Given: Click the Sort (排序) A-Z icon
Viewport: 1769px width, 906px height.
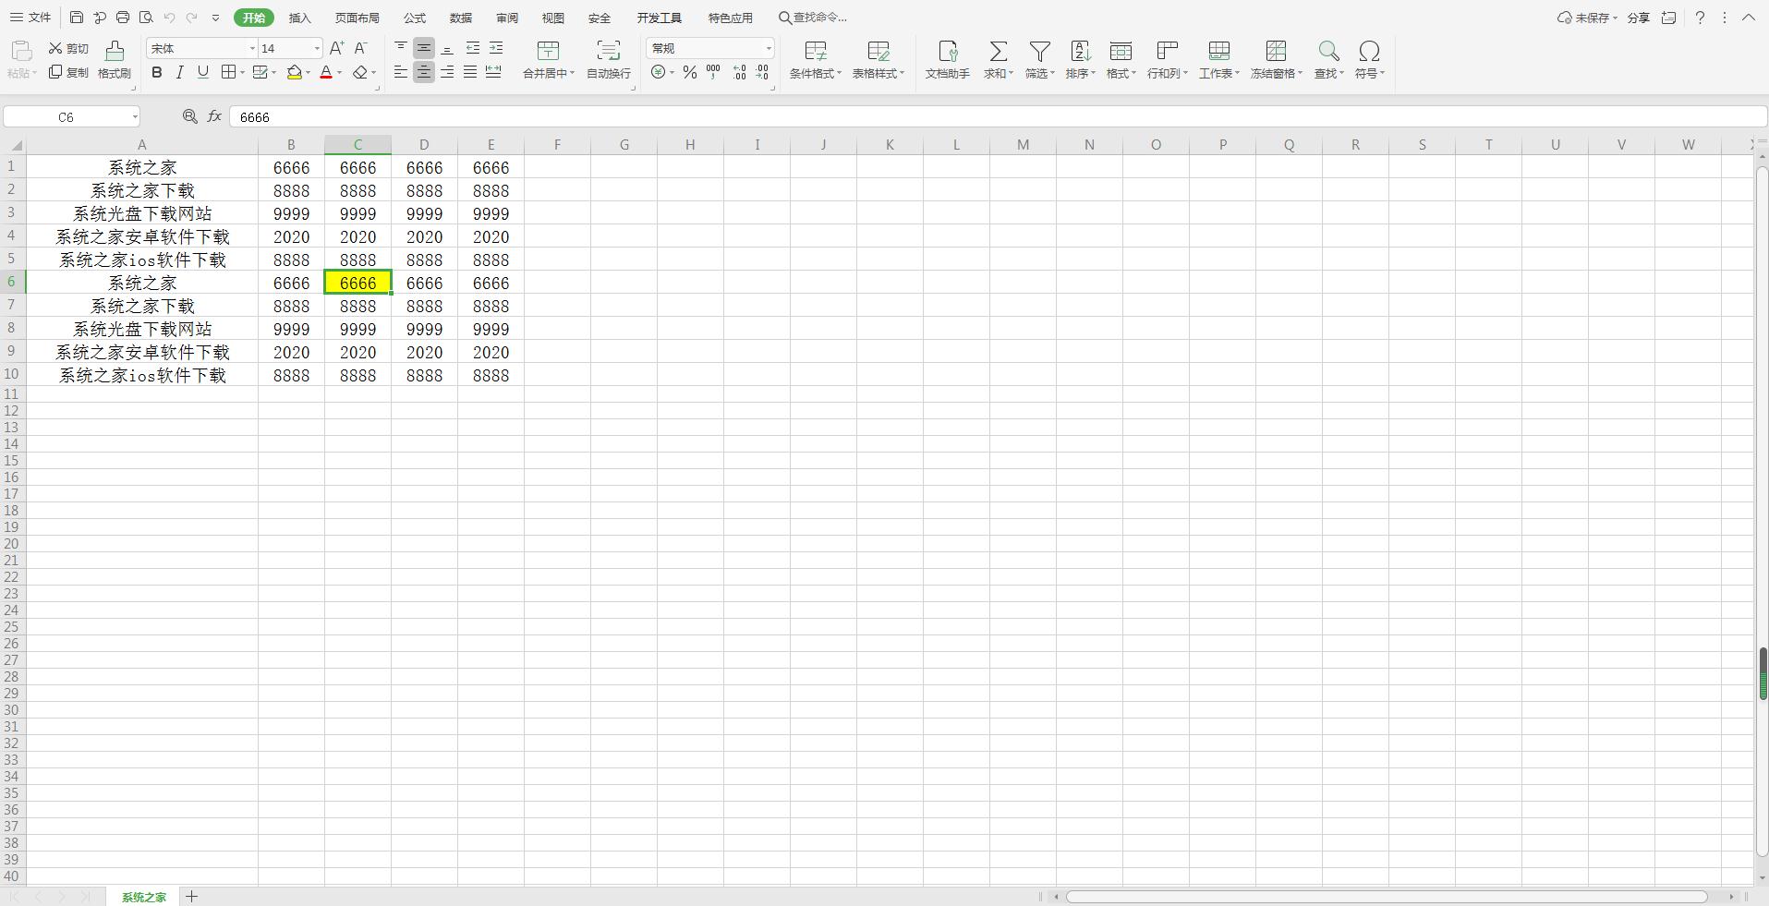Looking at the screenshot, I should [1079, 51].
